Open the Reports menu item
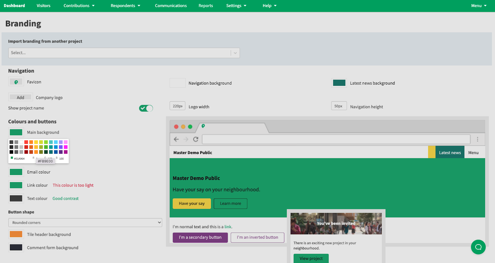The width and height of the screenshot is (495, 263). pyautogui.click(x=205, y=6)
